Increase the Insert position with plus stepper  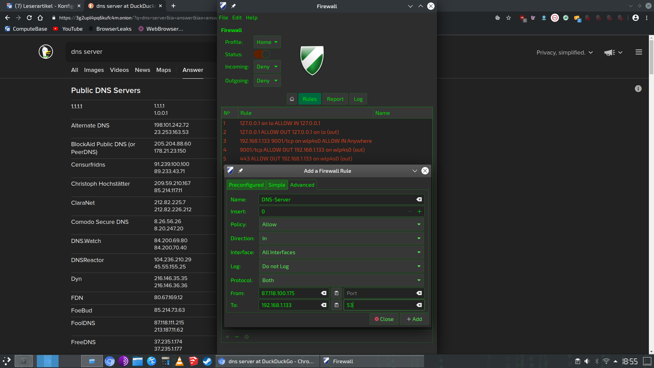(419, 212)
